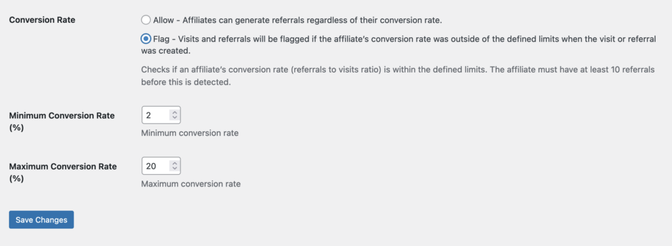This screenshot has height=246, width=672.
Task: Click the Save Changes button
Action: pyautogui.click(x=41, y=220)
